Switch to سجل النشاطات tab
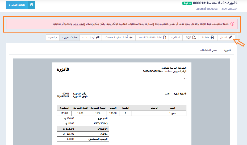The height and width of the screenshot is (145, 247). coord(208,50)
